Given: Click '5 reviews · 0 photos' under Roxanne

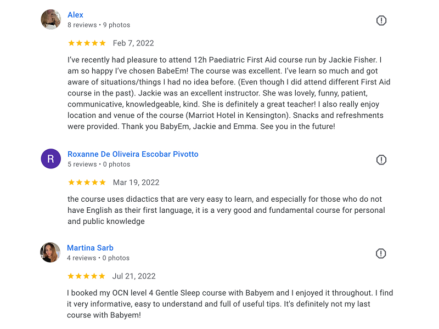Looking at the screenshot, I should click(99, 164).
